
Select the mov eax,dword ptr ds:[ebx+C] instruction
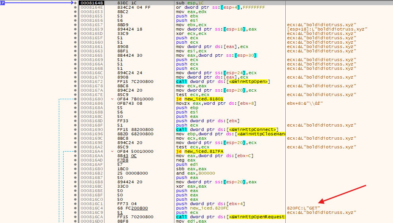(x=215, y=156)
